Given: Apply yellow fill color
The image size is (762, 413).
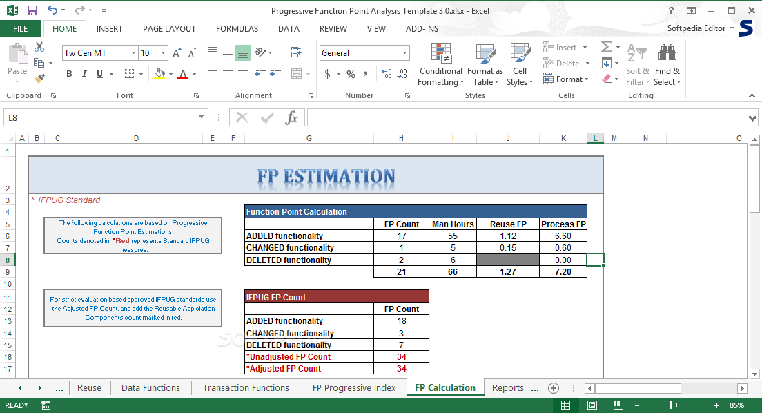Looking at the screenshot, I should click(x=159, y=74).
